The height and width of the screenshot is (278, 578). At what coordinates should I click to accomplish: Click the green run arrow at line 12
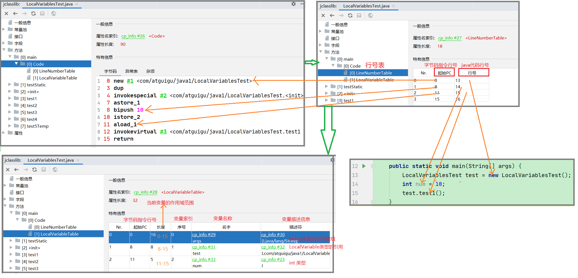click(x=364, y=166)
